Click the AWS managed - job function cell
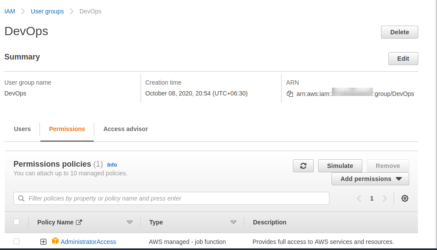This screenshot has width=437, height=250. [x=187, y=242]
